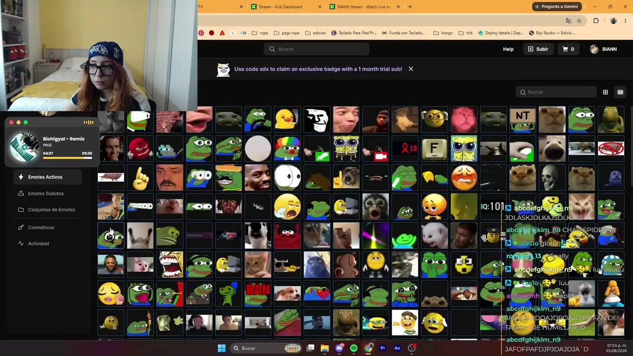This screenshot has width=633, height=356.
Task: Open the trib bookmarks folder
Action: click(x=465, y=33)
